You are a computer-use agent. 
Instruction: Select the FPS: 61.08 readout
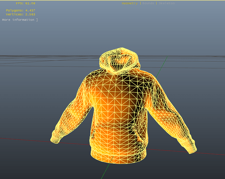click(25, 3)
